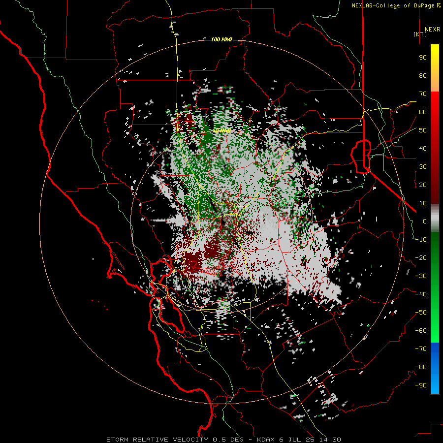Click the 50 value on velocity scale
The height and width of the screenshot is (443, 443).
(423, 130)
